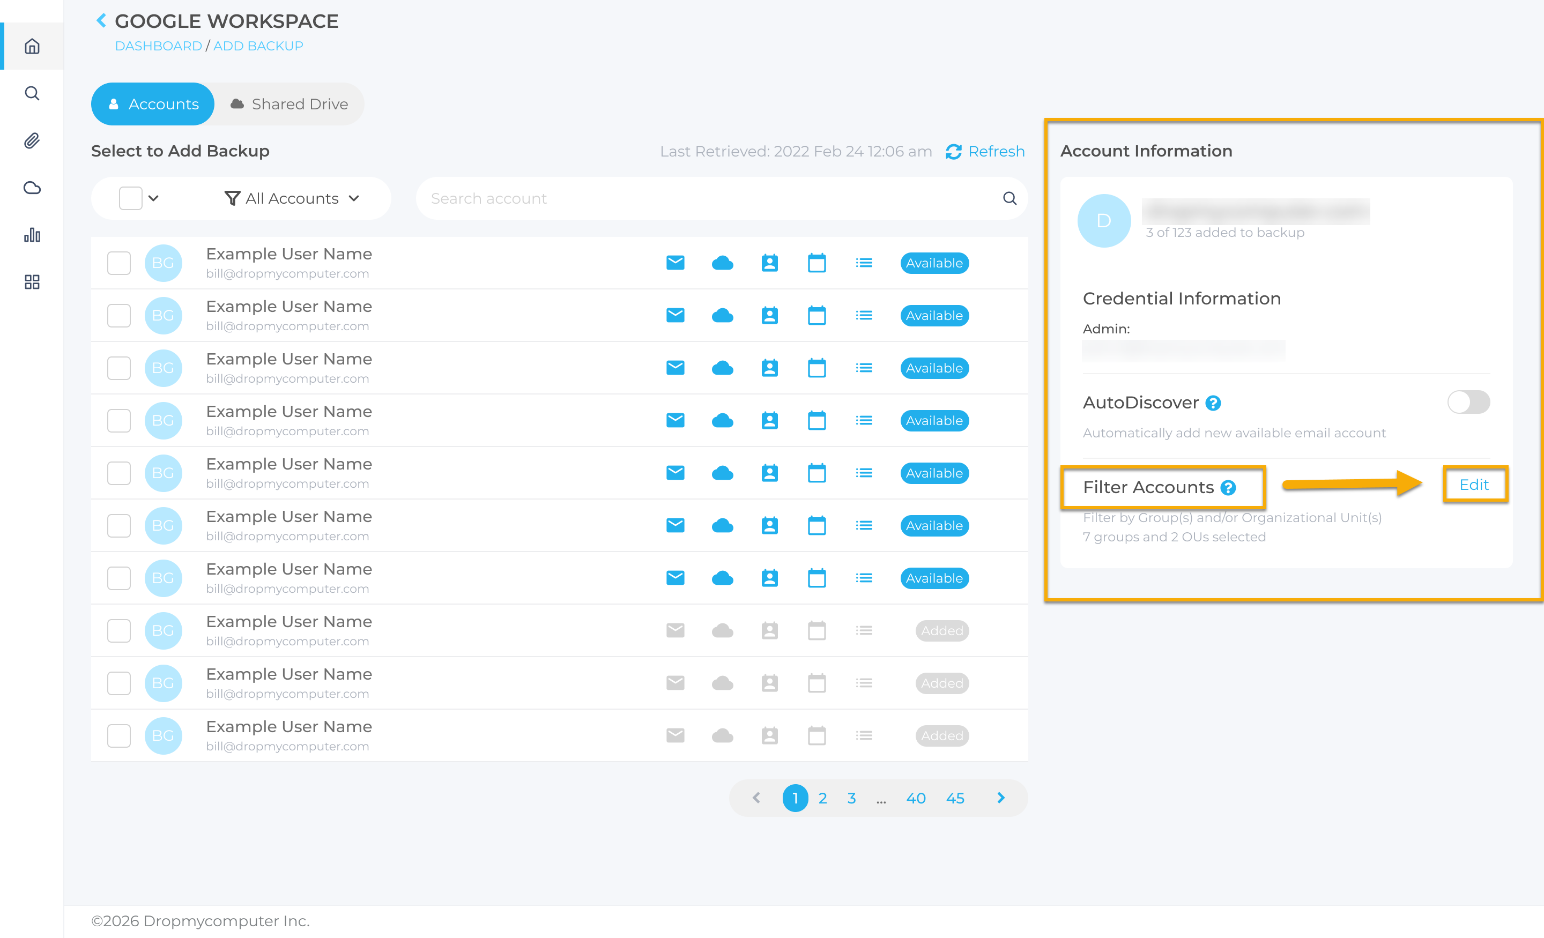Open the Home icon in the sidebar
This screenshot has width=1544, height=938.
tap(32, 47)
